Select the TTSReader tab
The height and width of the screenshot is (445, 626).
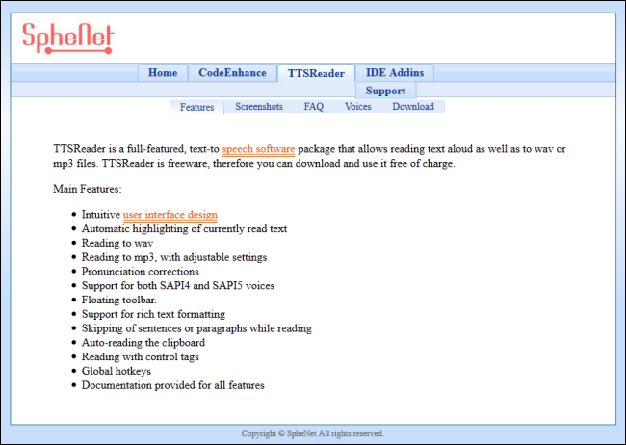tap(316, 73)
